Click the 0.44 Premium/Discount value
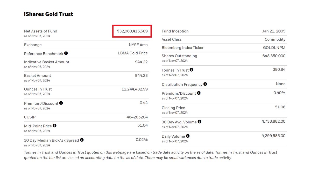The height and width of the screenshot is (175, 311). pos(144,103)
